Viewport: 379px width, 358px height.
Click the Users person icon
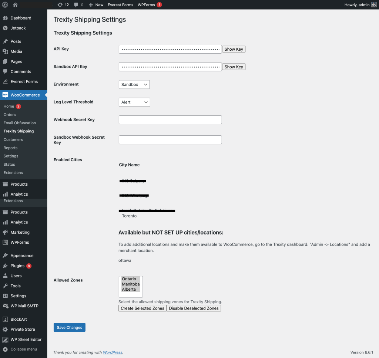point(5,276)
